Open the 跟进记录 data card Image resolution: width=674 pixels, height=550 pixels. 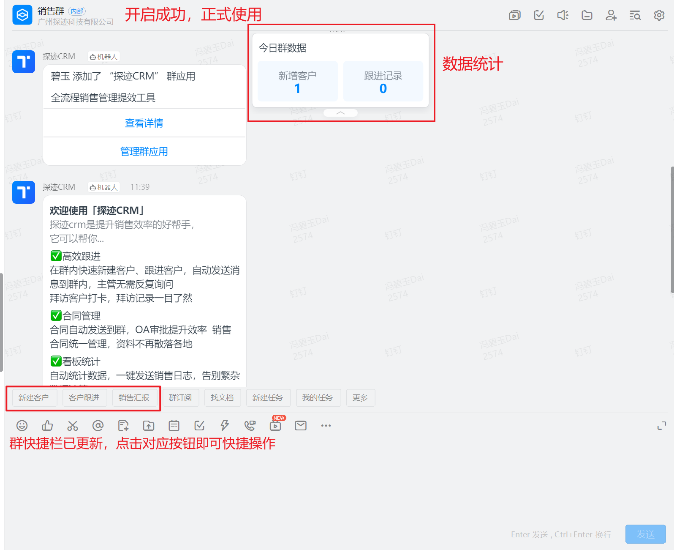(x=383, y=81)
